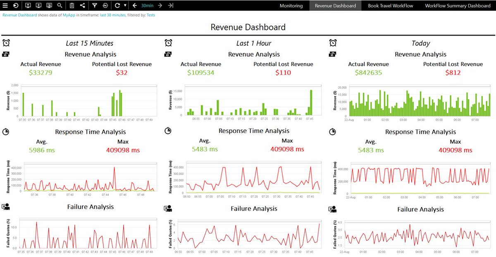Open the Book Travel WorkFlow tab
This screenshot has height=257, width=496.
pos(390,6)
